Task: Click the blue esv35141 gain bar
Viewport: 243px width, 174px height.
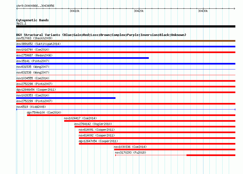Action: [x=126, y=64]
